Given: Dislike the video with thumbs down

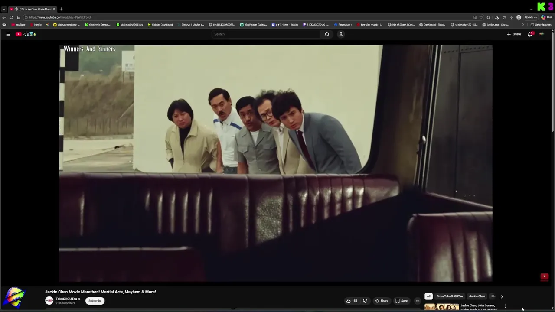Looking at the screenshot, I should click(365, 301).
